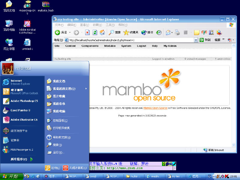240x180 pixels.
Task: Switch to Googl... taskbar window
Action: pyautogui.click(x=93, y=176)
